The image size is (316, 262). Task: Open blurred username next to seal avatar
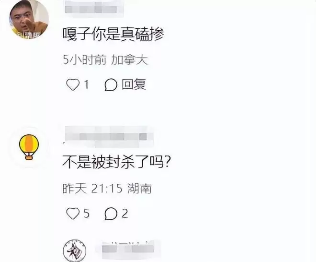pos(129,250)
